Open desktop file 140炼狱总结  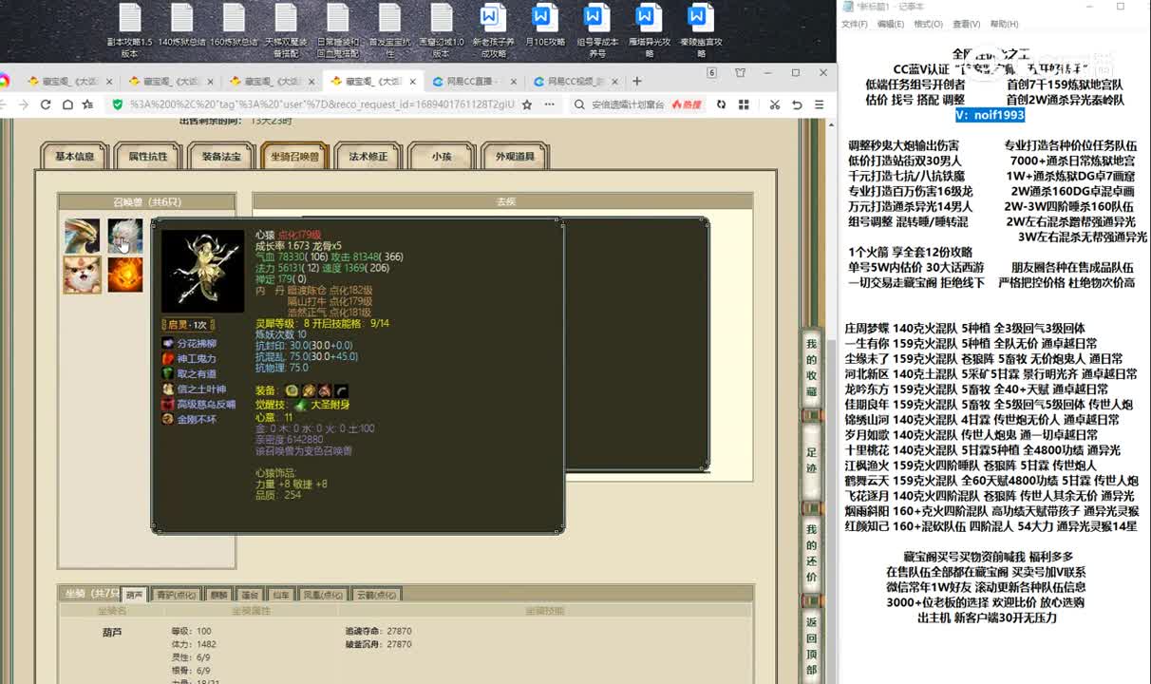click(181, 25)
